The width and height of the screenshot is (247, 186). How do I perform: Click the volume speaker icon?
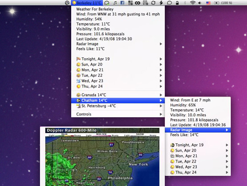pos(200,3)
